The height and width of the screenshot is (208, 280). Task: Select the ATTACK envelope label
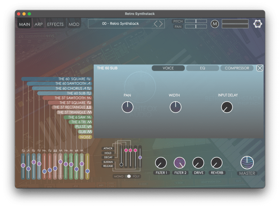coord(108,149)
